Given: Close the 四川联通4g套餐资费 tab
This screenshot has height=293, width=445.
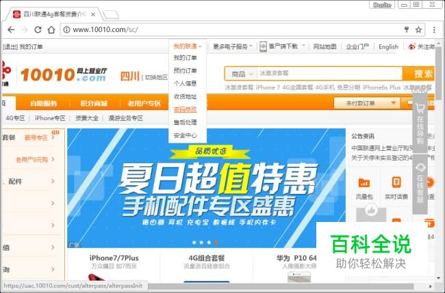Looking at the screenshot, I should coord(93,14).
